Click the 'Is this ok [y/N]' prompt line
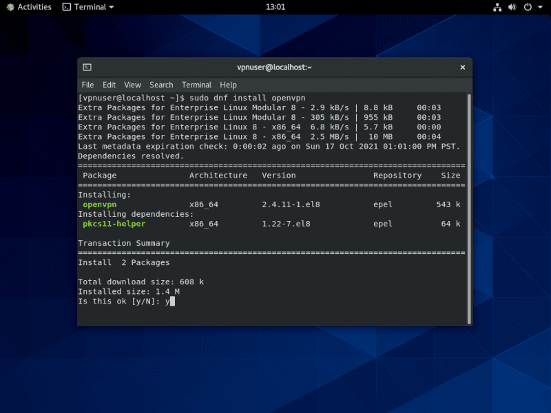Screen dimensions: 551x413 124,301
